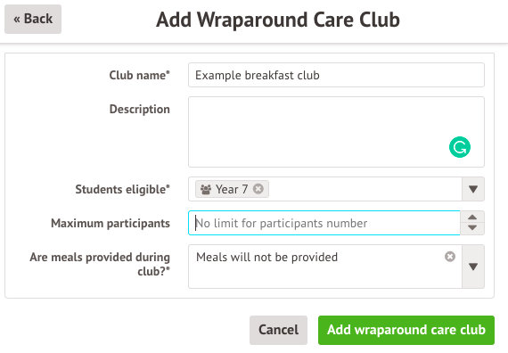Select the Year 7 tag label
Viewport: 508px width, 353px height.
[232, 189]
